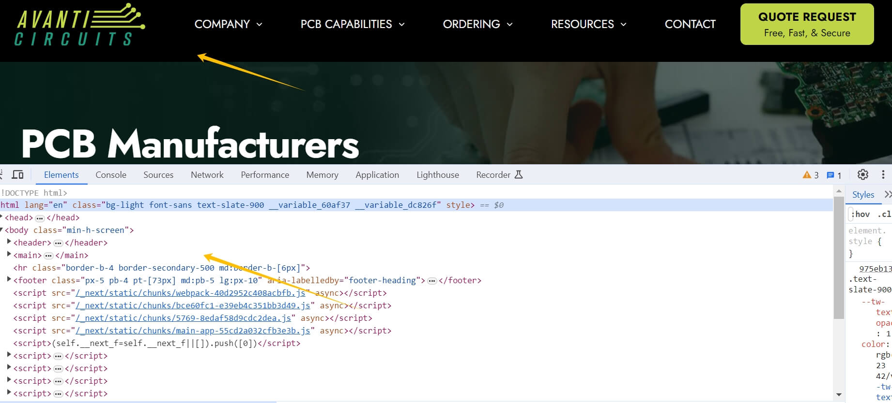Select the html lang="en" node
The height and width of the screenshot is (403, 892).
pyautogui.click(x=416, y=205)
